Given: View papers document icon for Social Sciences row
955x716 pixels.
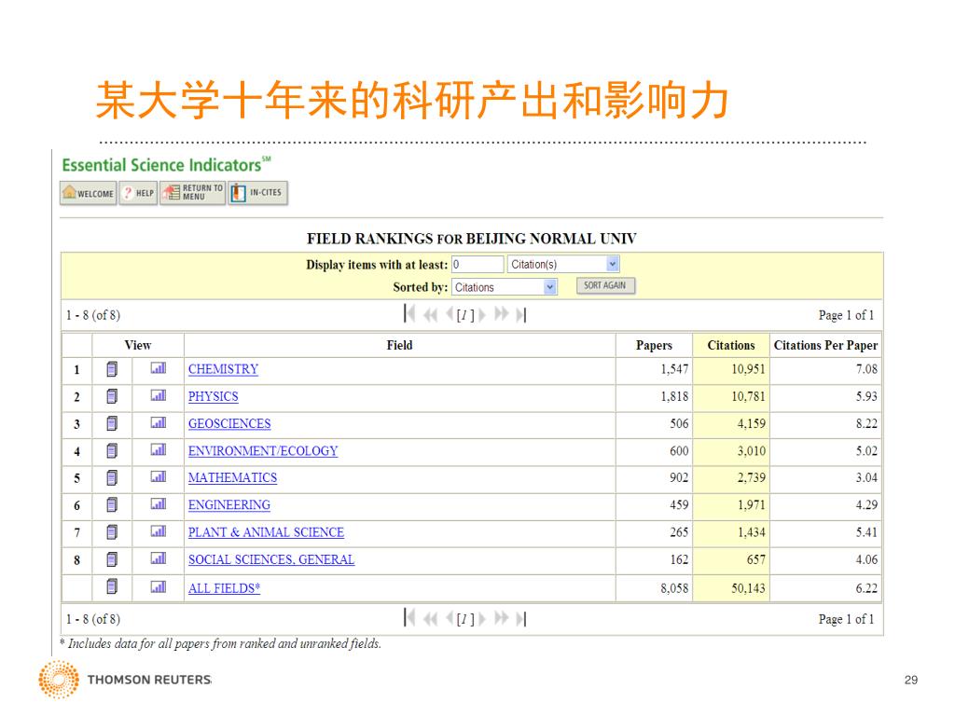Looking at the screenshot, I should pos(112,559).
